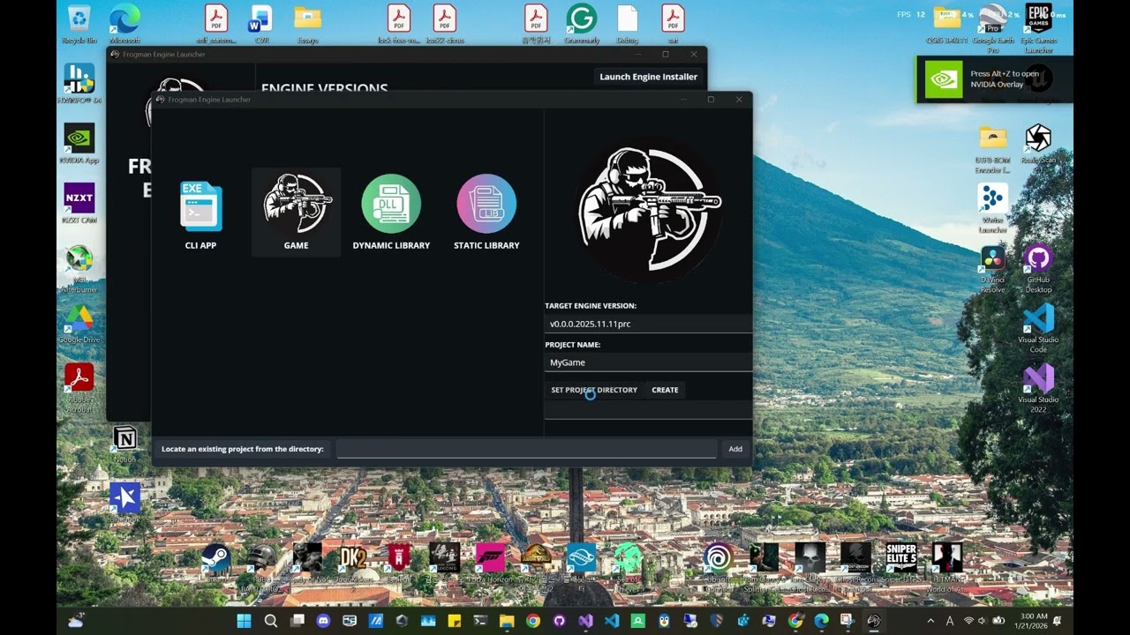
Task: Select the GAME project template
Action: 296,213
